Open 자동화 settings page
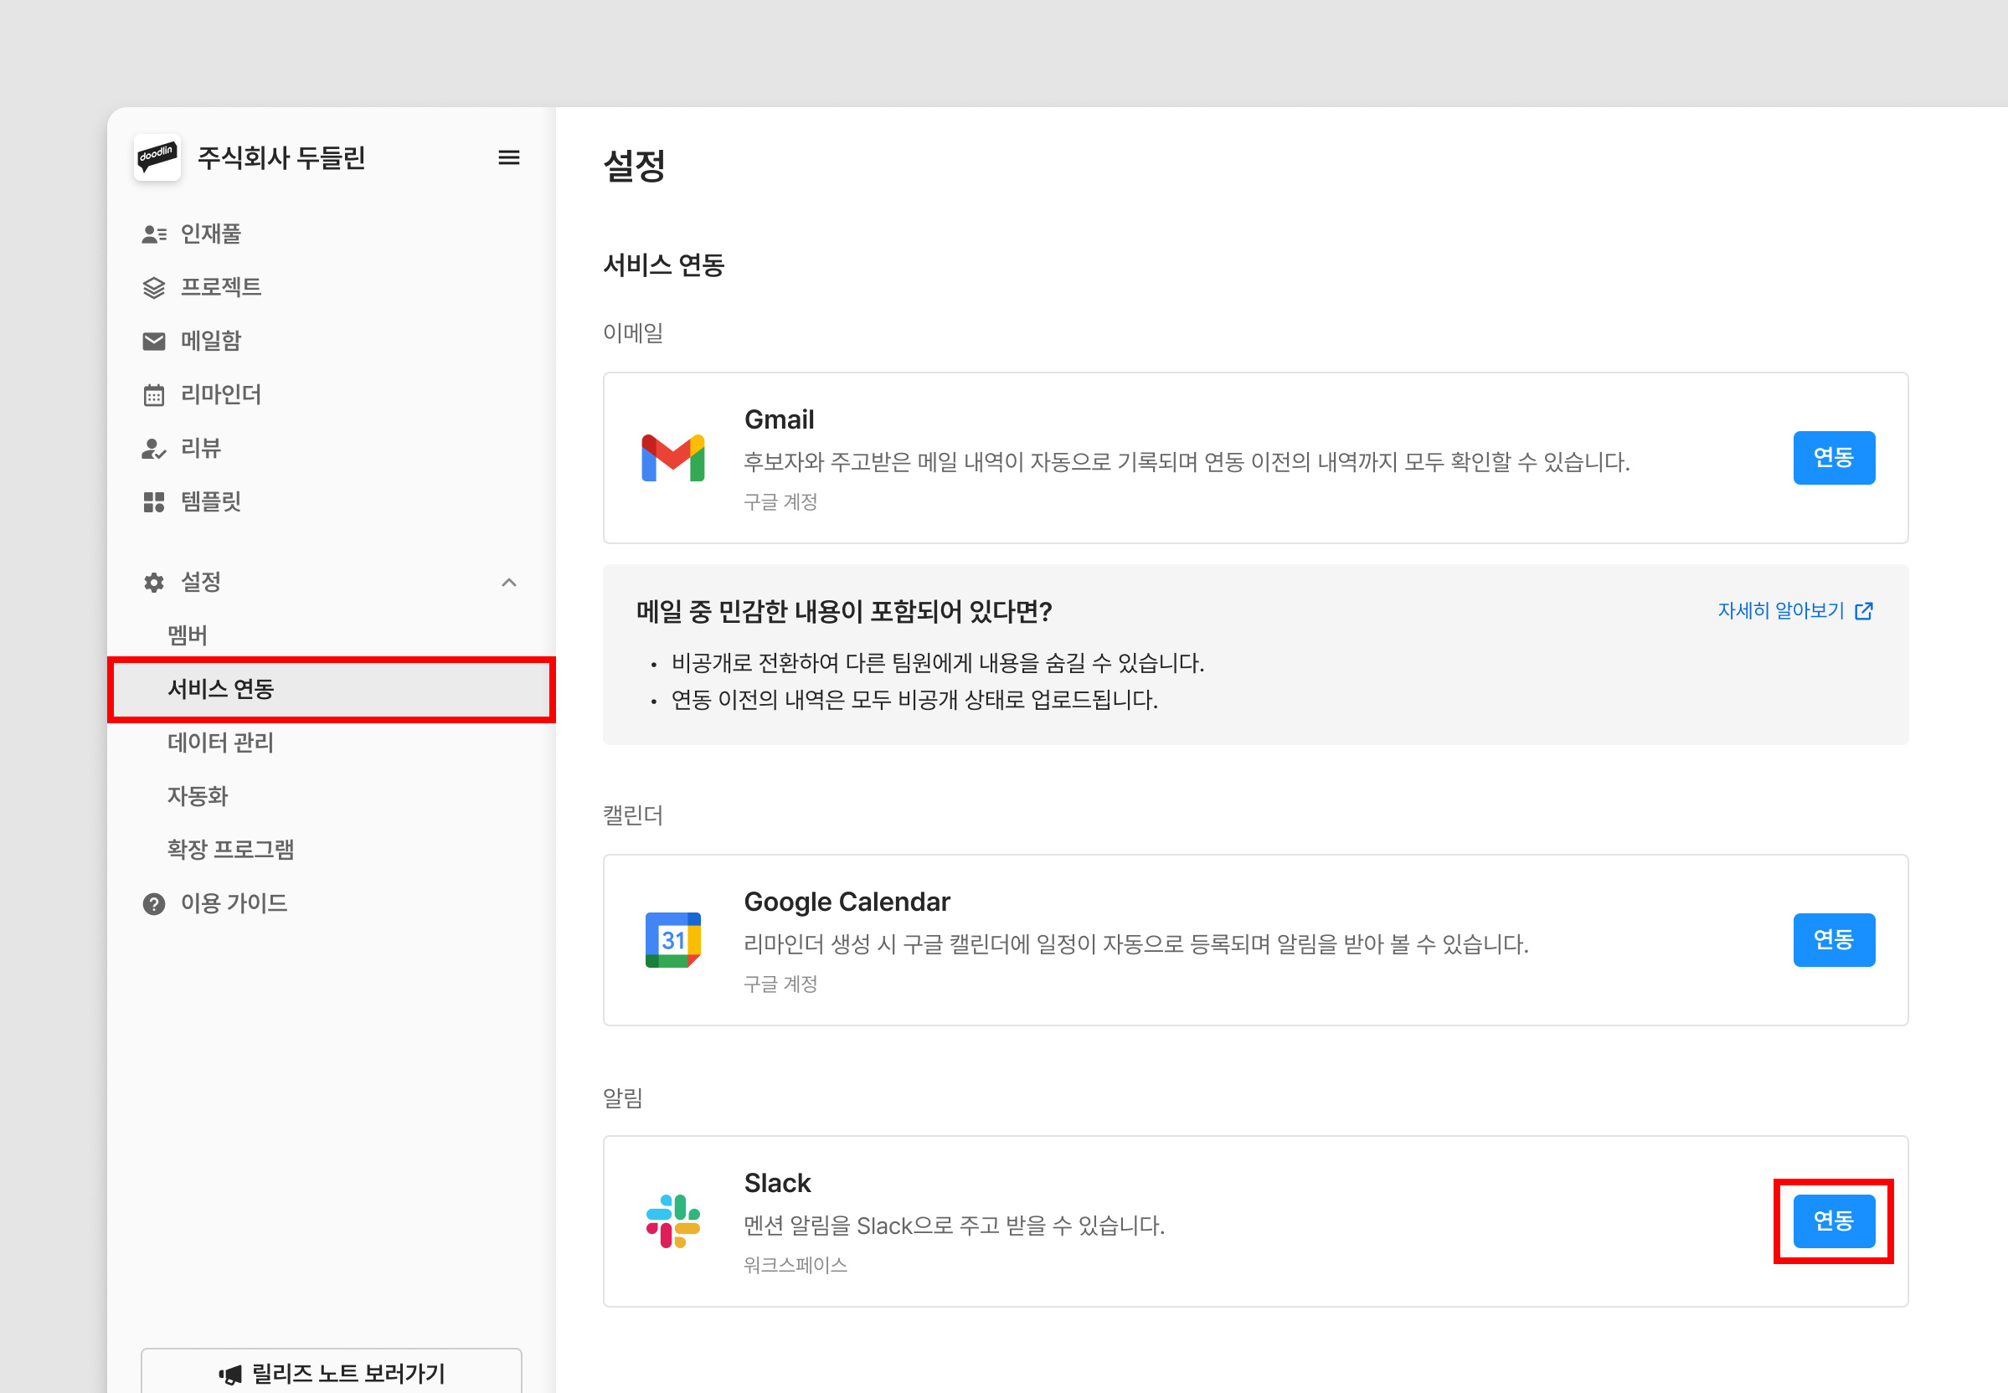The width and height of the screenshot is (2008, 1393). [x=198, y=796]
